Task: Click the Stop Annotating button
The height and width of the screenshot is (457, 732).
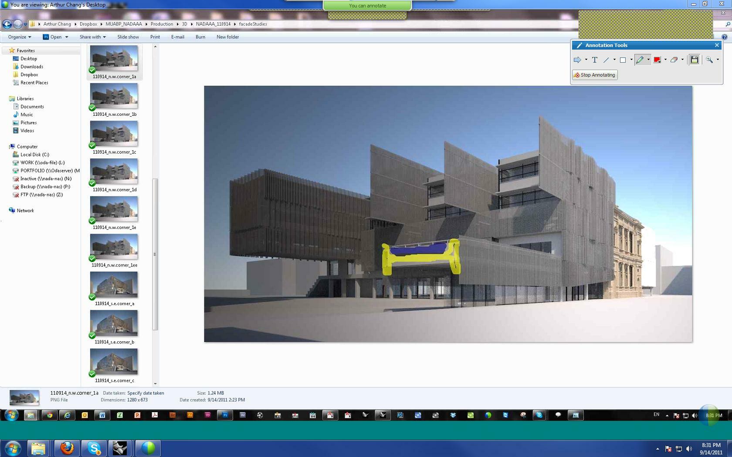Action: [595, 75]
